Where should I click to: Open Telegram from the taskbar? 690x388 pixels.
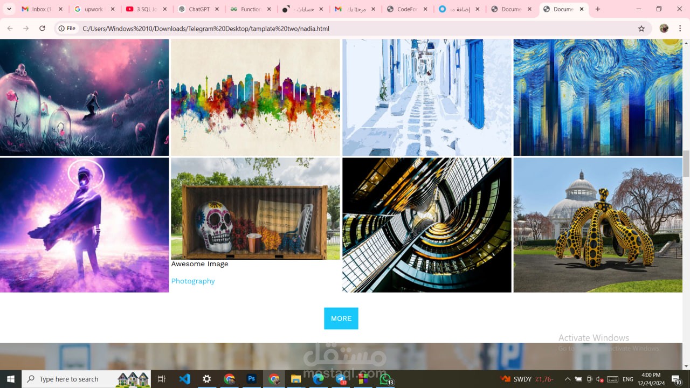pos(341,379)
